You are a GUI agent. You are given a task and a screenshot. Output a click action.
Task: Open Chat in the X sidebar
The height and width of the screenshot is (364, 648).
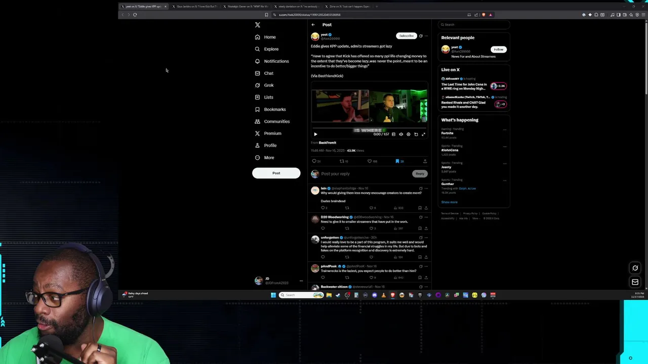click(264, 73)
